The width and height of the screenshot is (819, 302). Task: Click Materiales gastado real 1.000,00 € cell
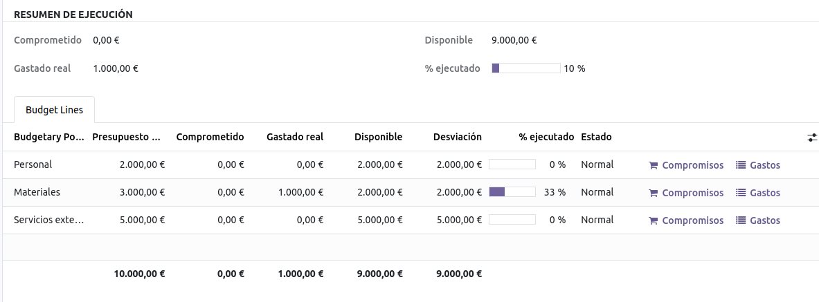point(301,192)
